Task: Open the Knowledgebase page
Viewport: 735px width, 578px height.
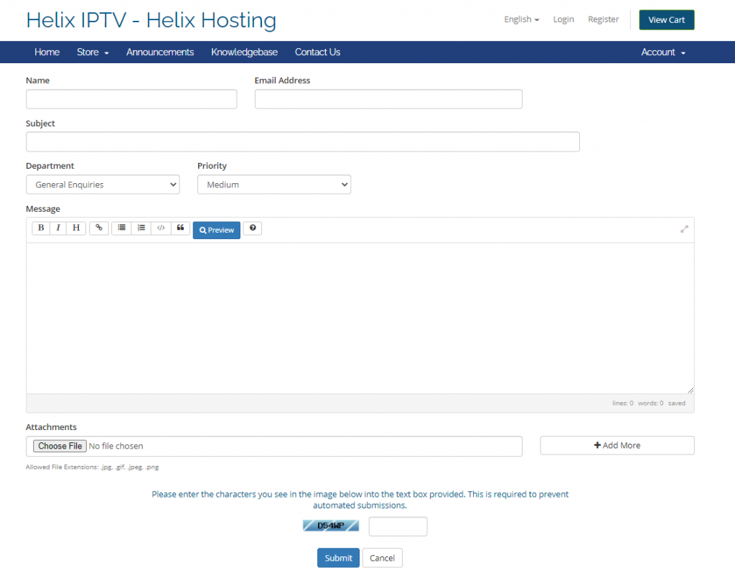Action: click(244, 52)
